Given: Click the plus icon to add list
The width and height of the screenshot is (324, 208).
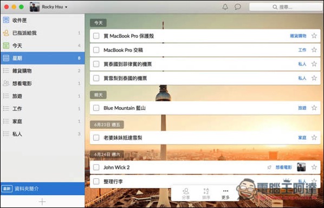Looking at the screenshot, I should (x=42, y=201).
